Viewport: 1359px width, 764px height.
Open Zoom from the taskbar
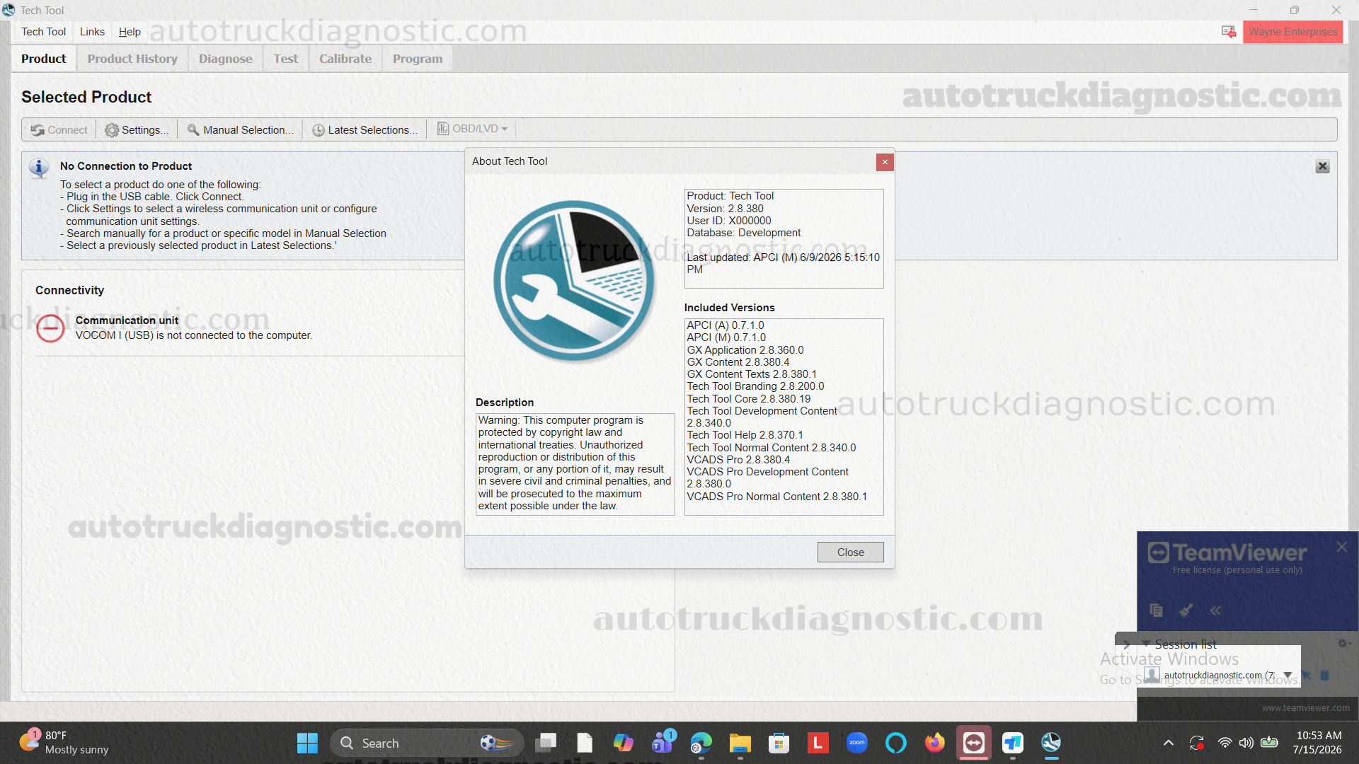click(857, 743)
